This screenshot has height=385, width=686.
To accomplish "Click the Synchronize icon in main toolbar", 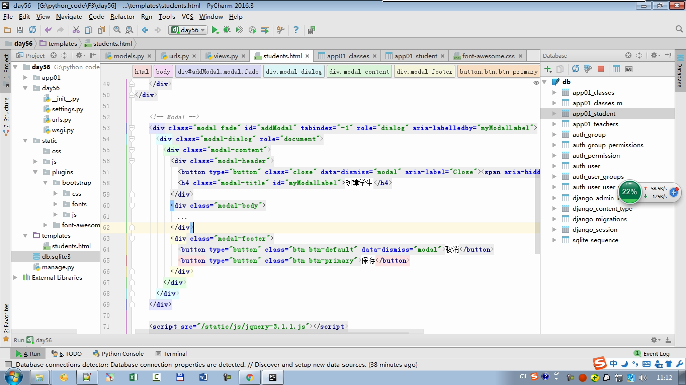I will 32,30.
